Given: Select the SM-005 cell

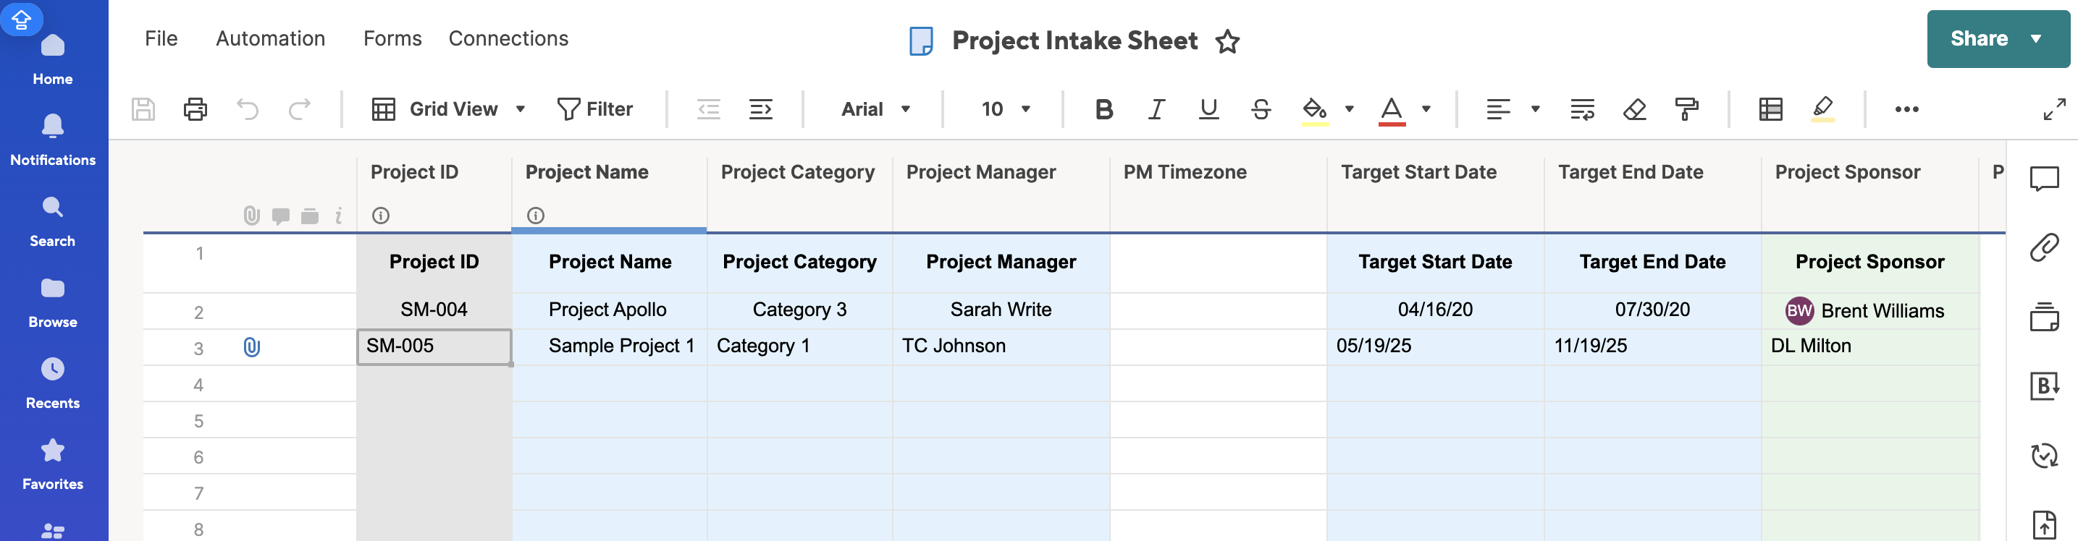Looking at the screenshot, I should point(434,346).
